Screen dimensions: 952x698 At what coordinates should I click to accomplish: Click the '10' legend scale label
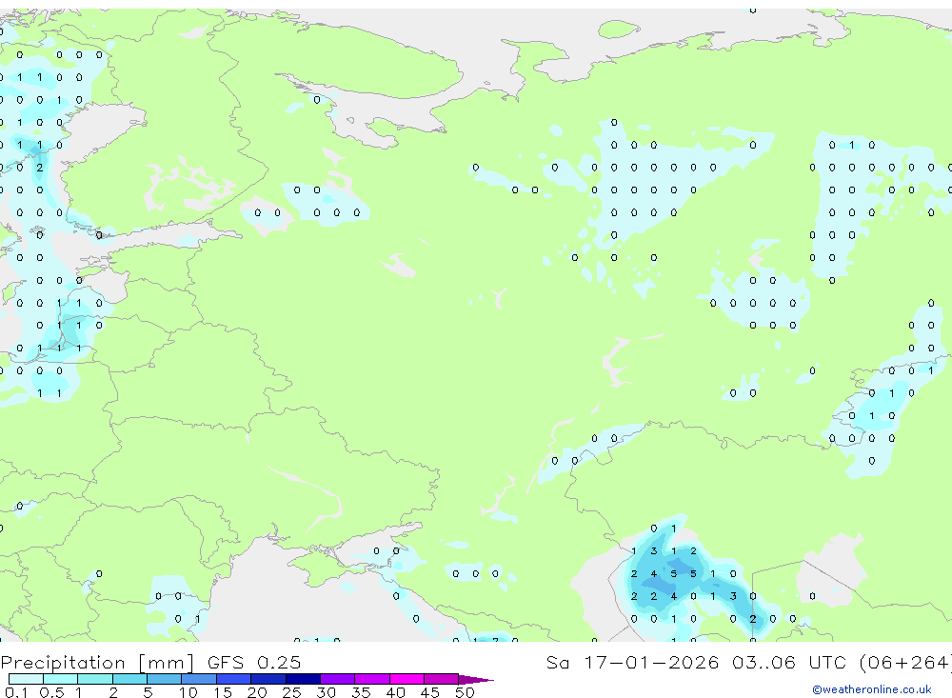pyautogui.click(x=188, y=692)
